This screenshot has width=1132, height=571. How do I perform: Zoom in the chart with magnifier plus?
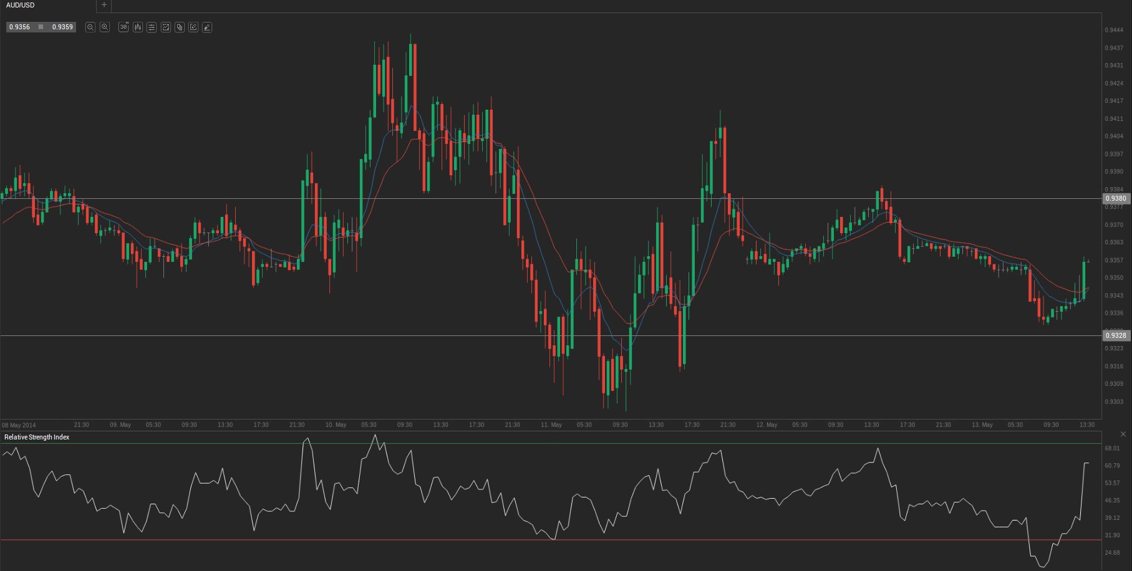(x=105, y=27)
